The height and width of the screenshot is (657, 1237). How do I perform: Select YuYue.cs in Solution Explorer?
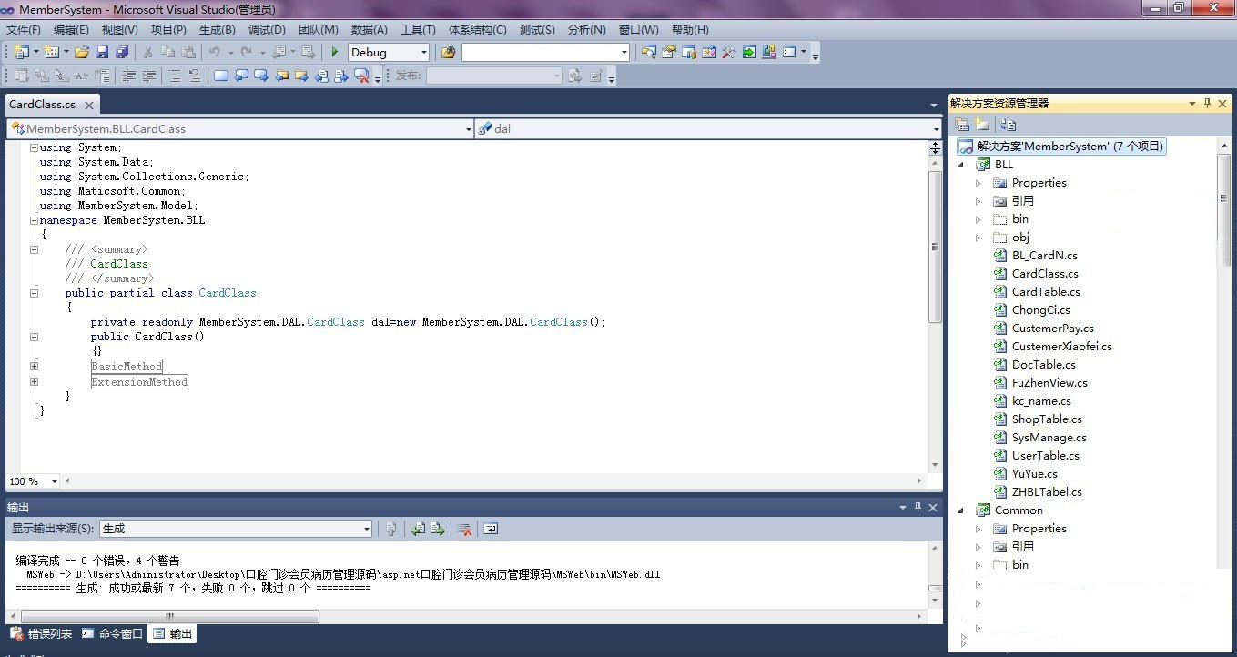1034,474
